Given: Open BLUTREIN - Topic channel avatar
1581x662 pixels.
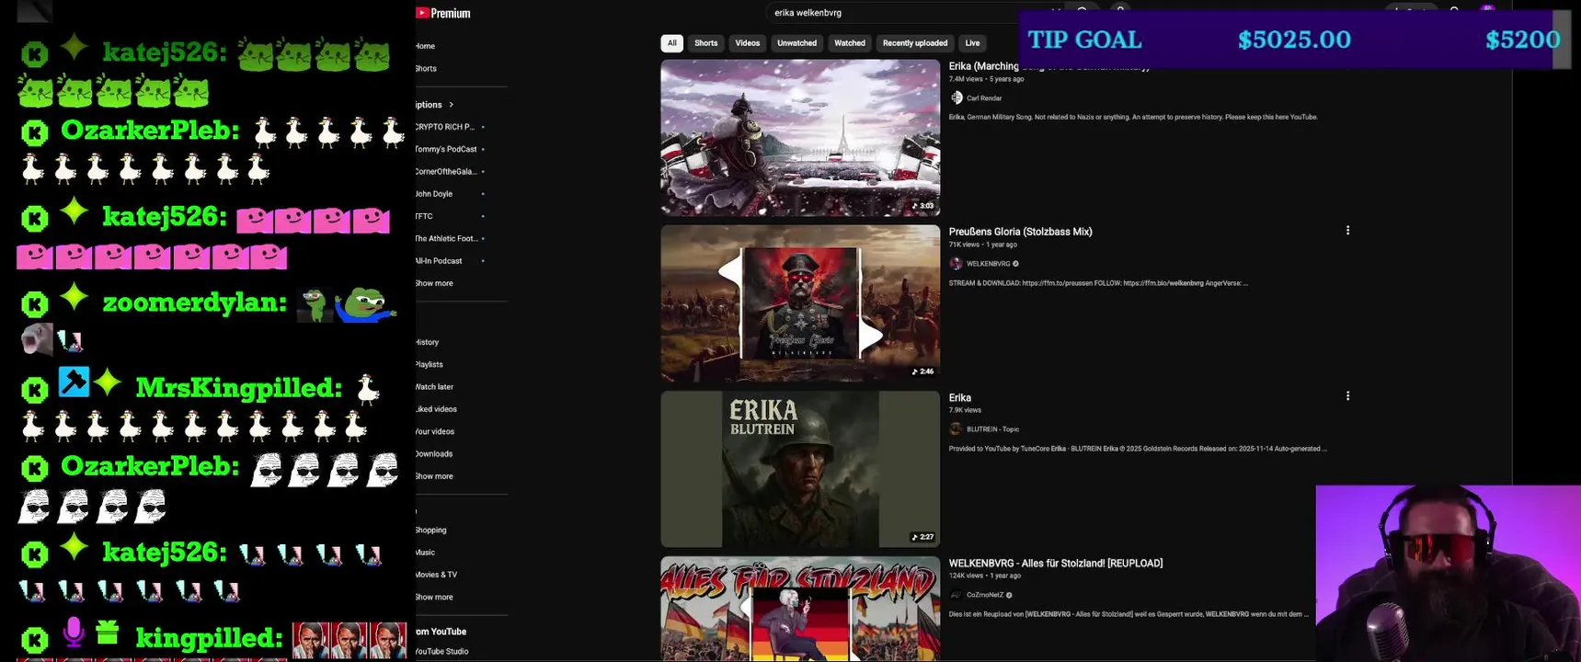Looking at the screenshot, I should pyautogui.click(x=956, y=429).
